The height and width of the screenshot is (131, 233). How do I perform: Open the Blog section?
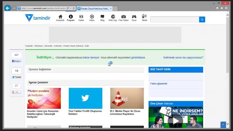(x=102, y=18)
